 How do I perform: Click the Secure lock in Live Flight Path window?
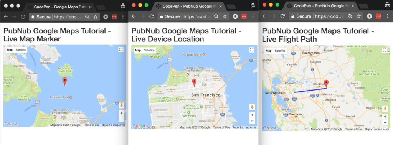[x=301, y=16]
